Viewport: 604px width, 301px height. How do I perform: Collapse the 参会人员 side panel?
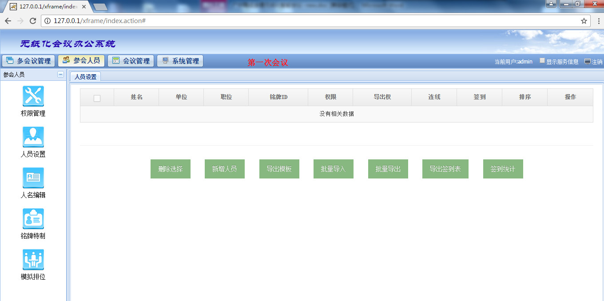60,75
